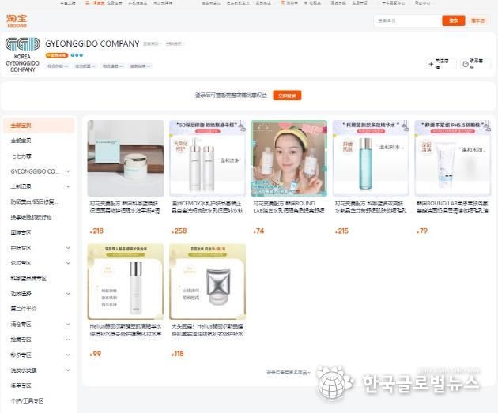The height and width of the screenshot is (413, 498).
Task: Expand the 秒杀专区 sidebar category chevron
Action: click(68, 355)
